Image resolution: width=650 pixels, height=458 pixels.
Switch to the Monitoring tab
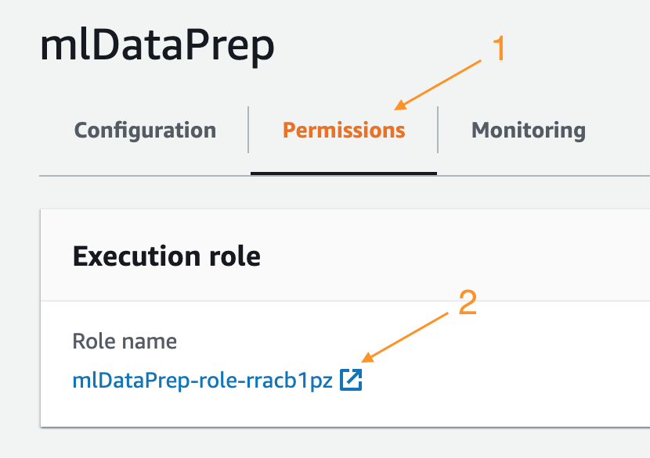(x=529, y=131)
